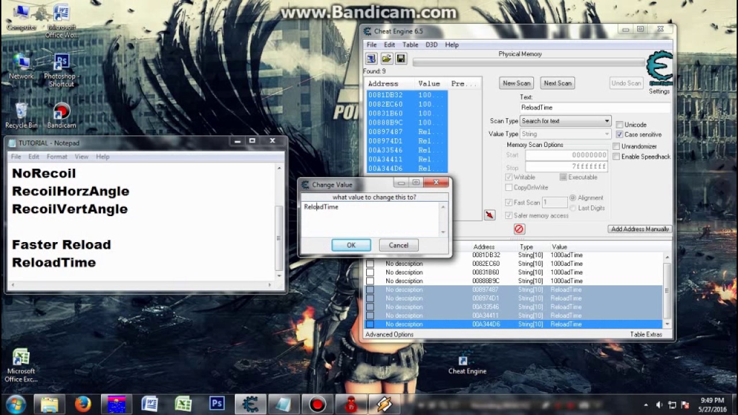Click Cancel in the Change Value dialog
738x415 pixels.
pyautogui.click(x=398, y=245)
